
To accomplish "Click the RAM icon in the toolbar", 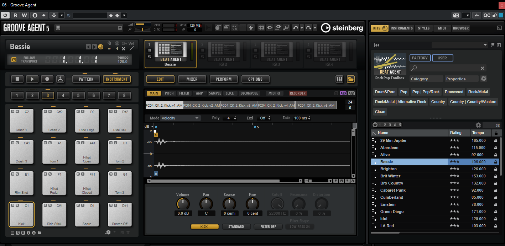I will pos(261,28).
